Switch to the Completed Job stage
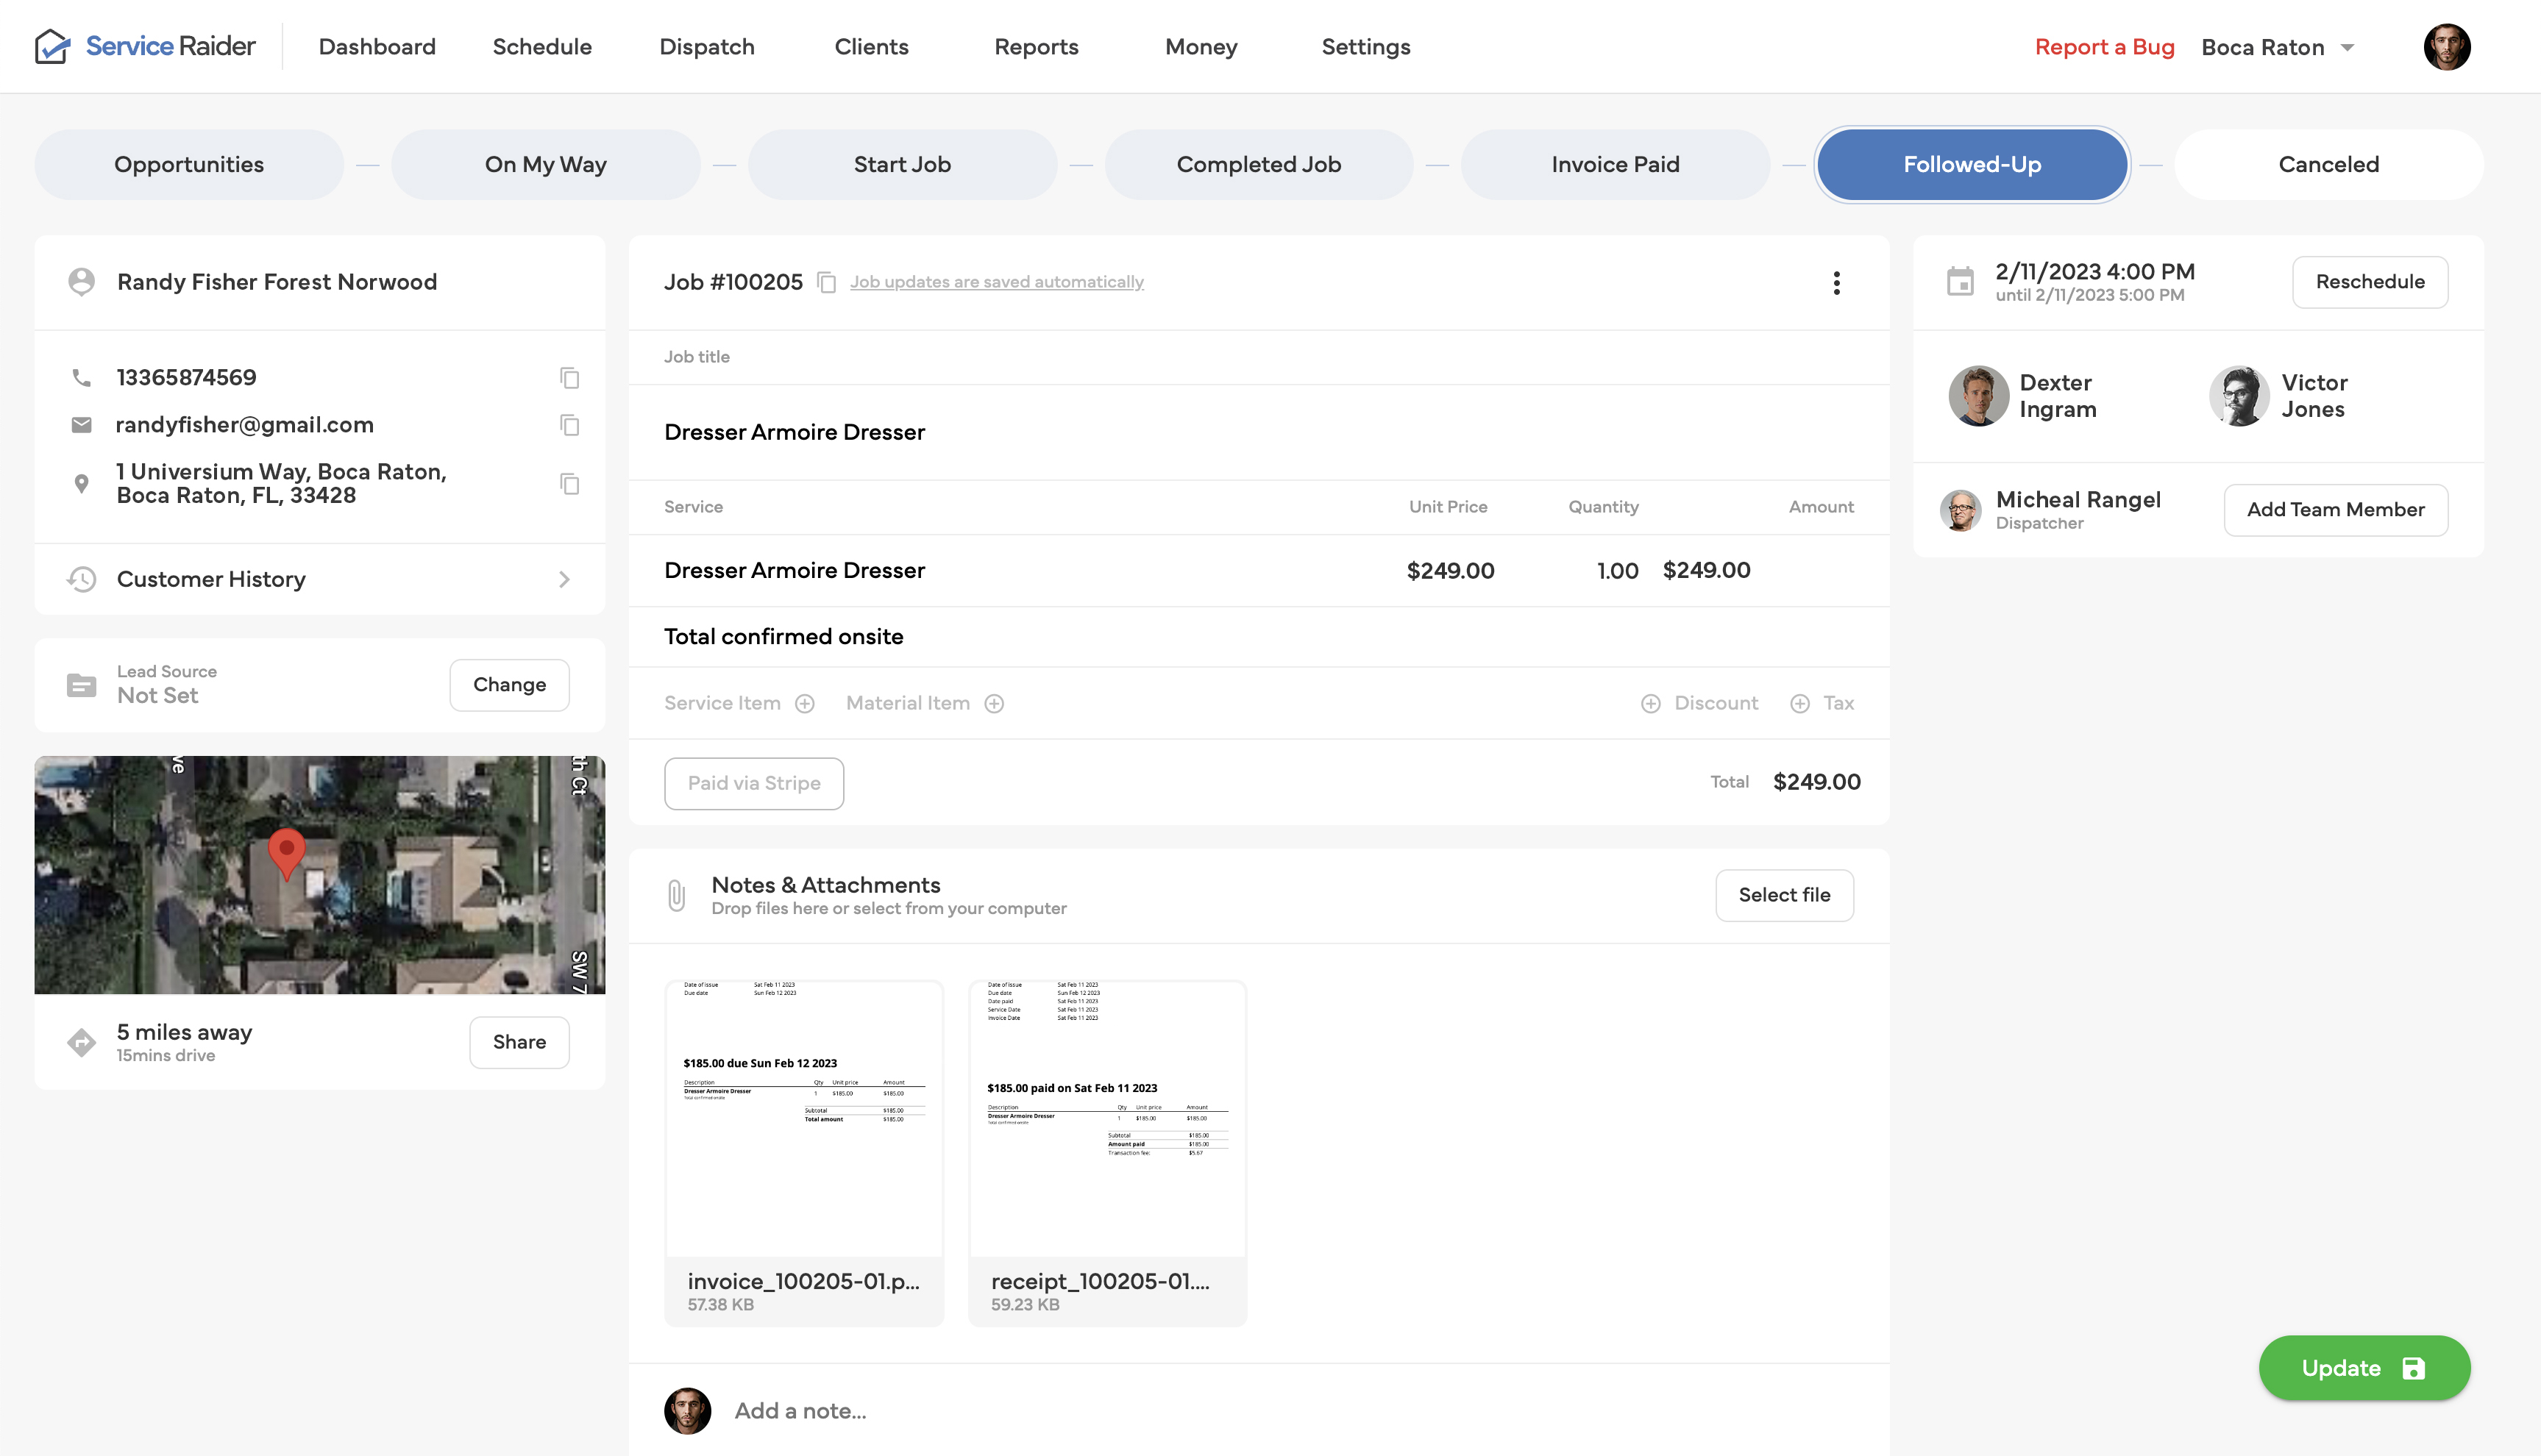The width and height of the screenshot is (2541, 1456). (1259, 165)
